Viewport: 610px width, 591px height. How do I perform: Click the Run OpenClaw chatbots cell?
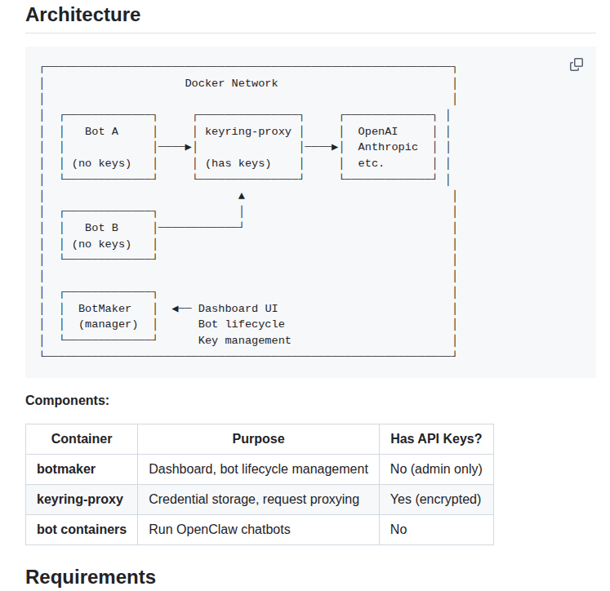tap(220, 530)
